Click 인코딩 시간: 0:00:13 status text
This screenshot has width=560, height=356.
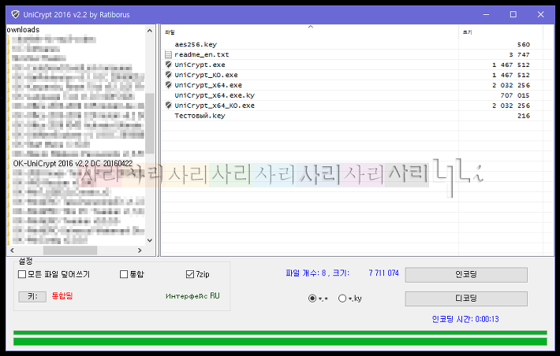point(465,319)
